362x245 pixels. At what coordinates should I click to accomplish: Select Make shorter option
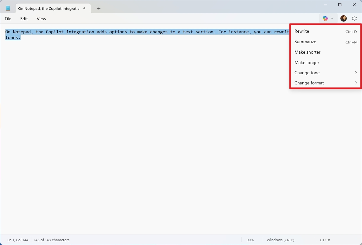[307, 52]
